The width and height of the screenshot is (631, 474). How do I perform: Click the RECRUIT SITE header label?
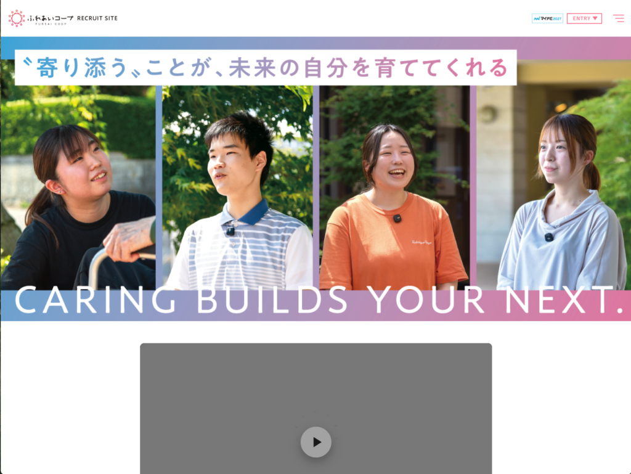[96, 18]
